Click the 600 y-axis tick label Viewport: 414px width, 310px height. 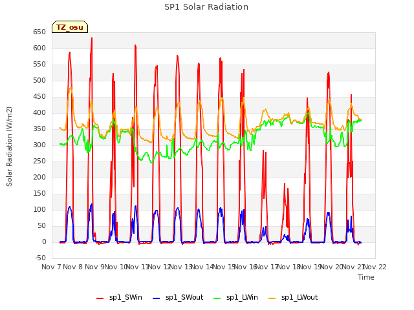point(39,48)
